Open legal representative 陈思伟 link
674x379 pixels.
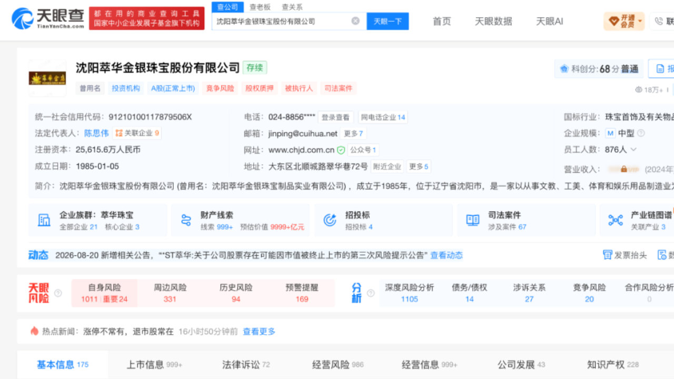96,133
